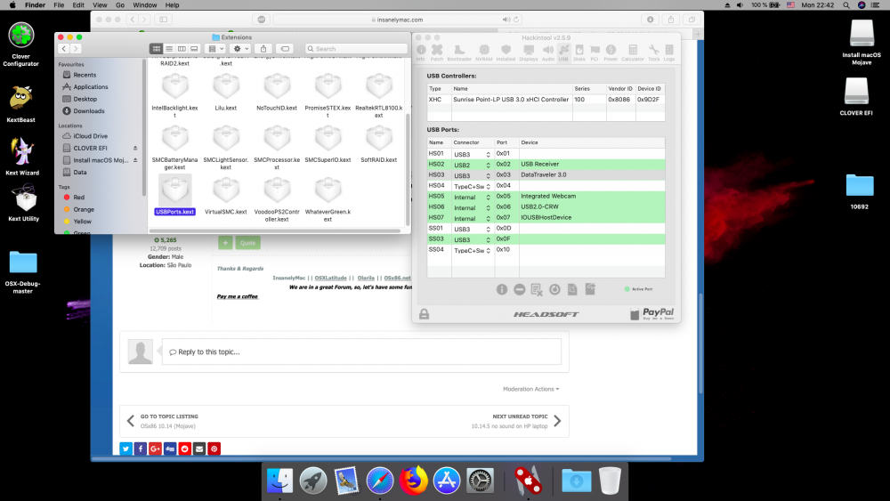Open the Patch section in Hackintool

coord(436,53)
